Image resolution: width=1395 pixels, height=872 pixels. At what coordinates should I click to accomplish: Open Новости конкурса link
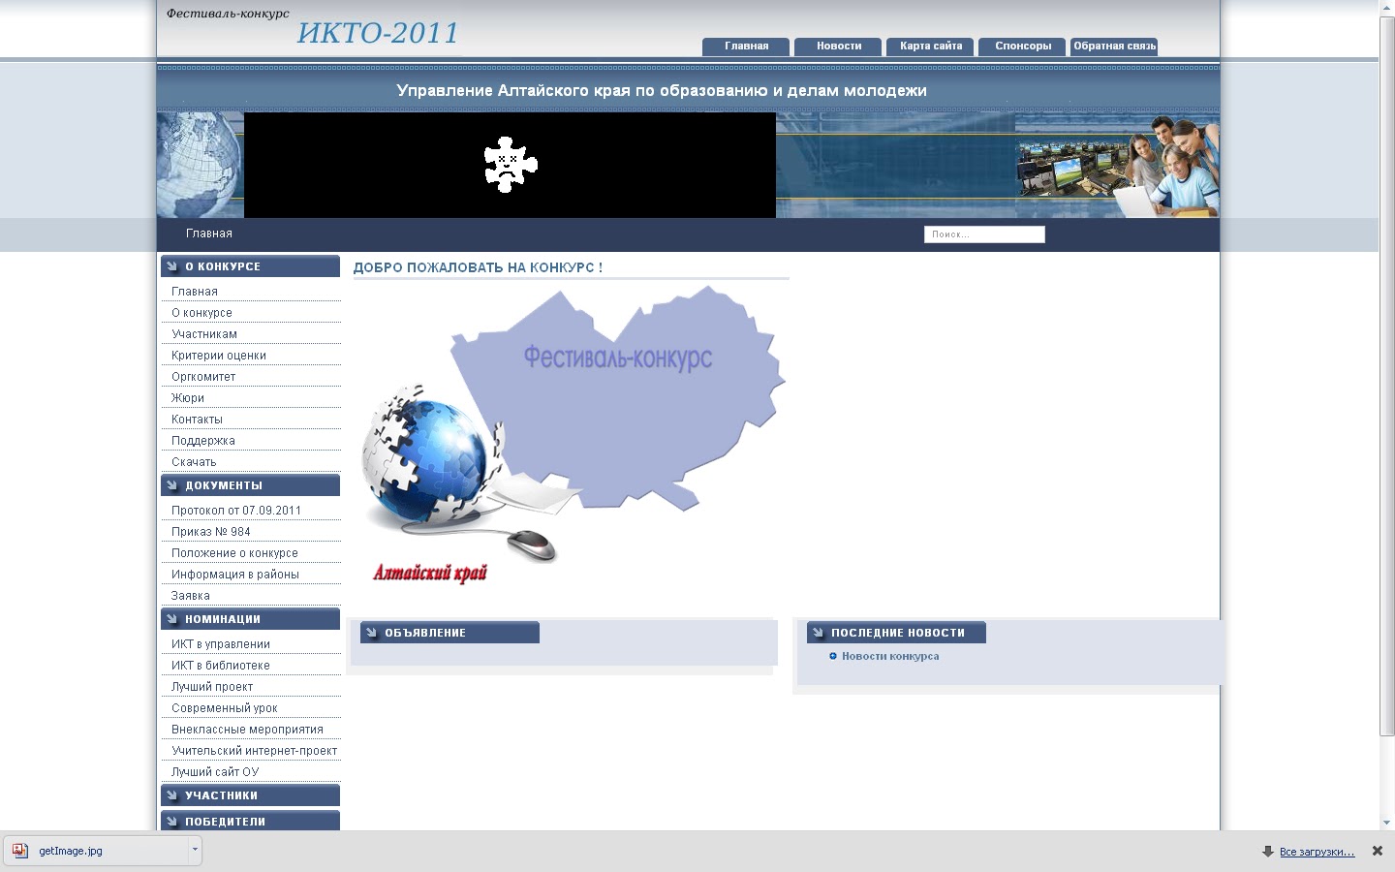(x=890, y=656)
